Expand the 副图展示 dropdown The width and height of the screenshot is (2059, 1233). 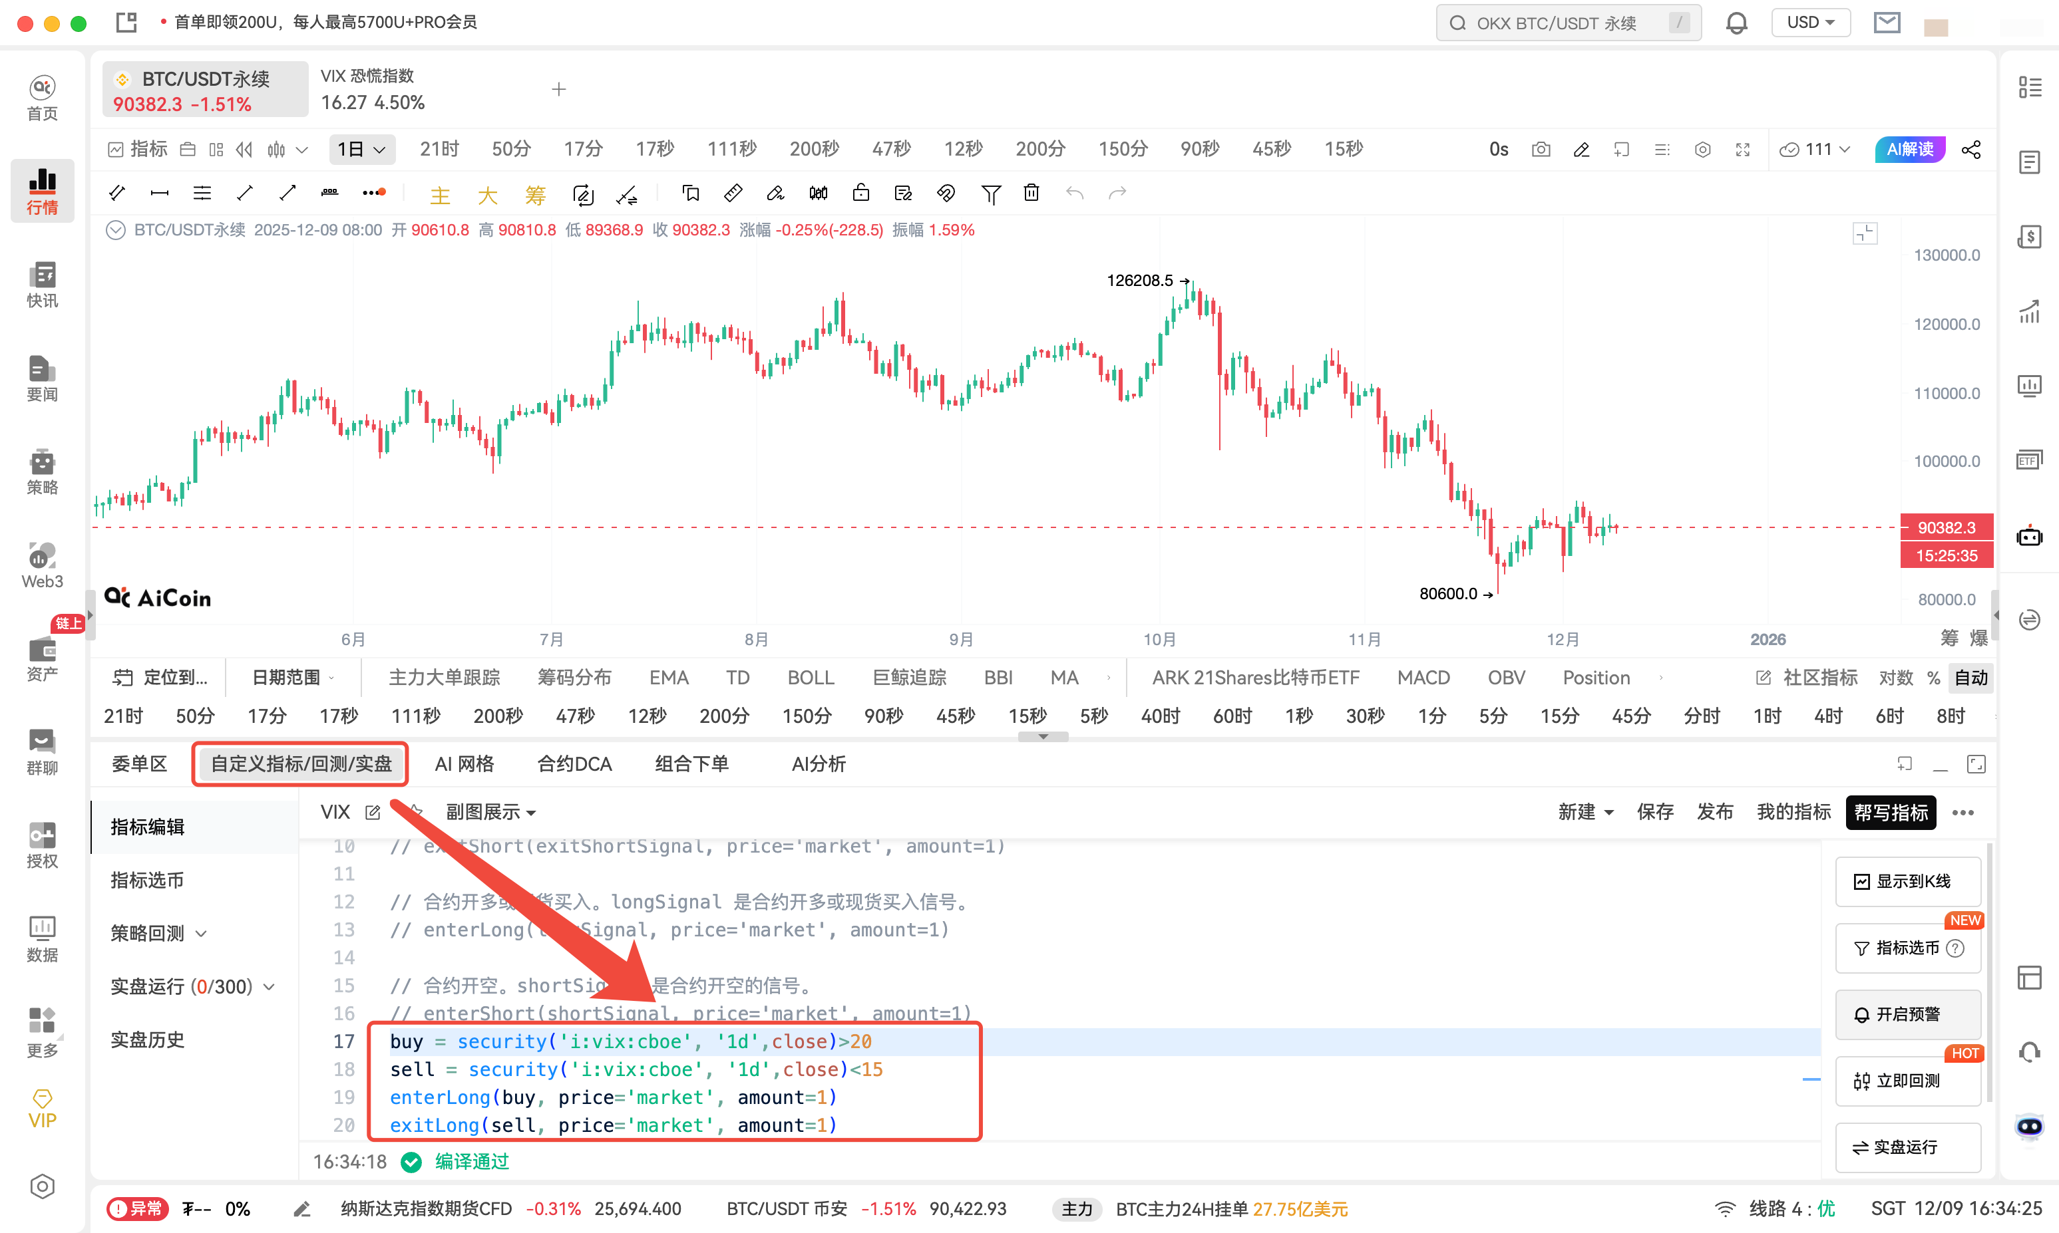490,812
